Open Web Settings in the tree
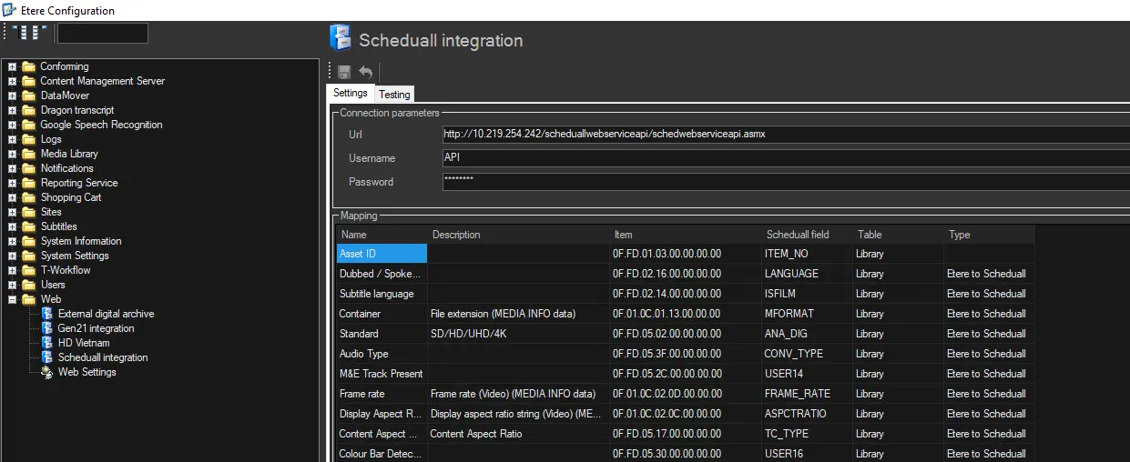 pyautogui.click(x=87, y=372)
